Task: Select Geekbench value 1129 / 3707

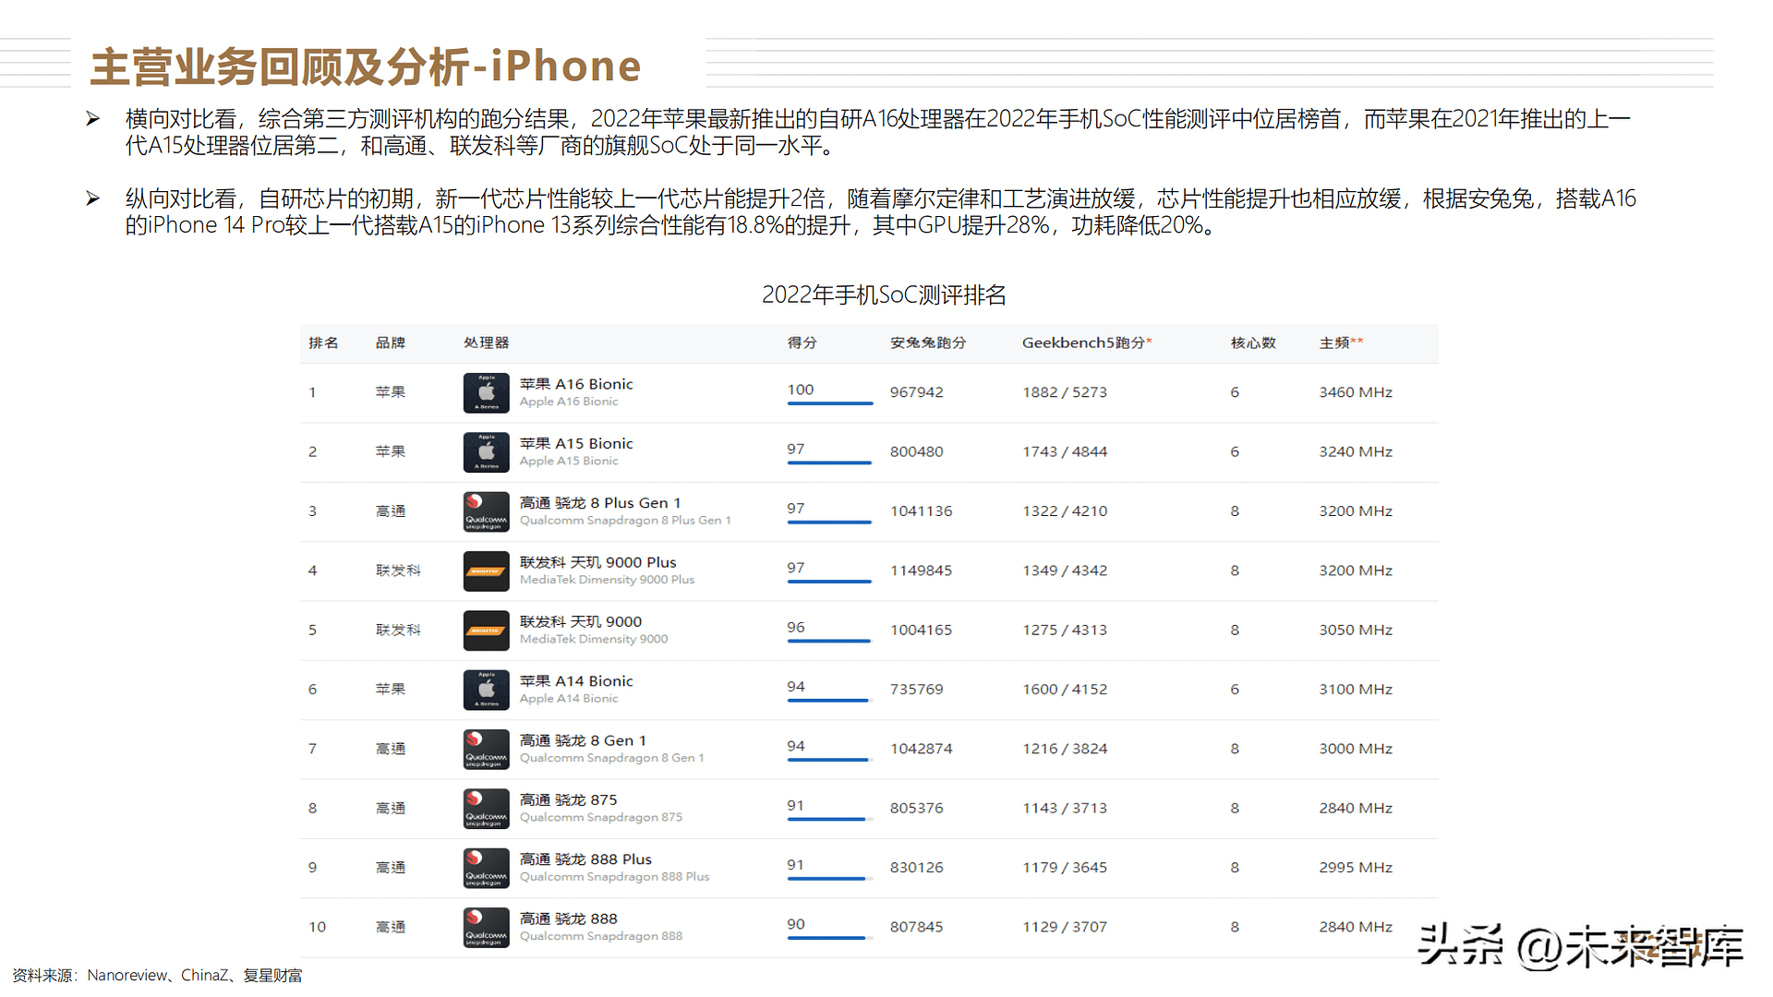Action: coord(1065,927)
